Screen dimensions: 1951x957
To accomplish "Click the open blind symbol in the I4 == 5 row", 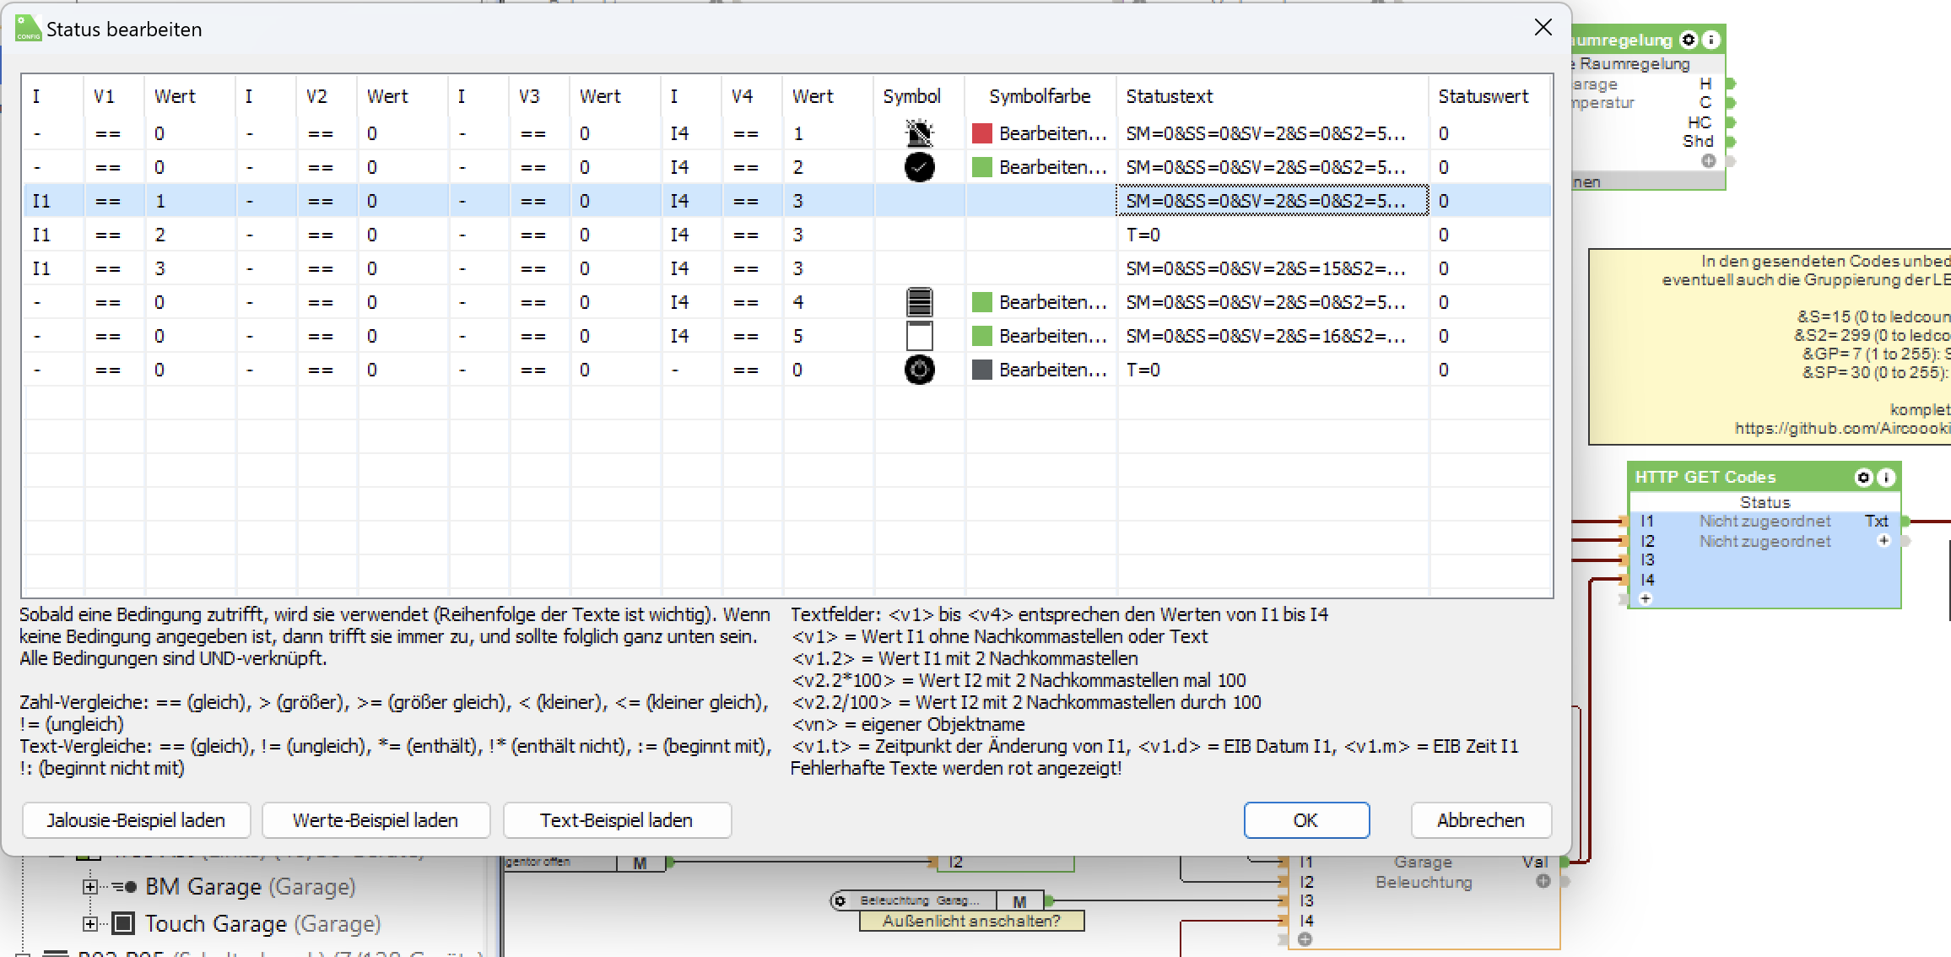I will 919,336.
